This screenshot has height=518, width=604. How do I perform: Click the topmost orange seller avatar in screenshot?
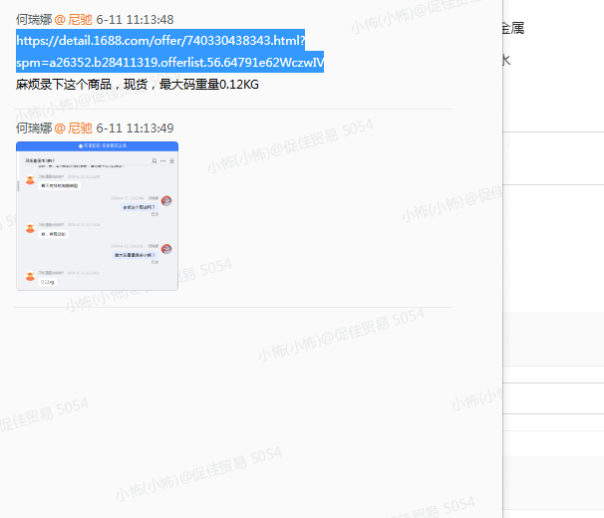(x=30, y=181)
